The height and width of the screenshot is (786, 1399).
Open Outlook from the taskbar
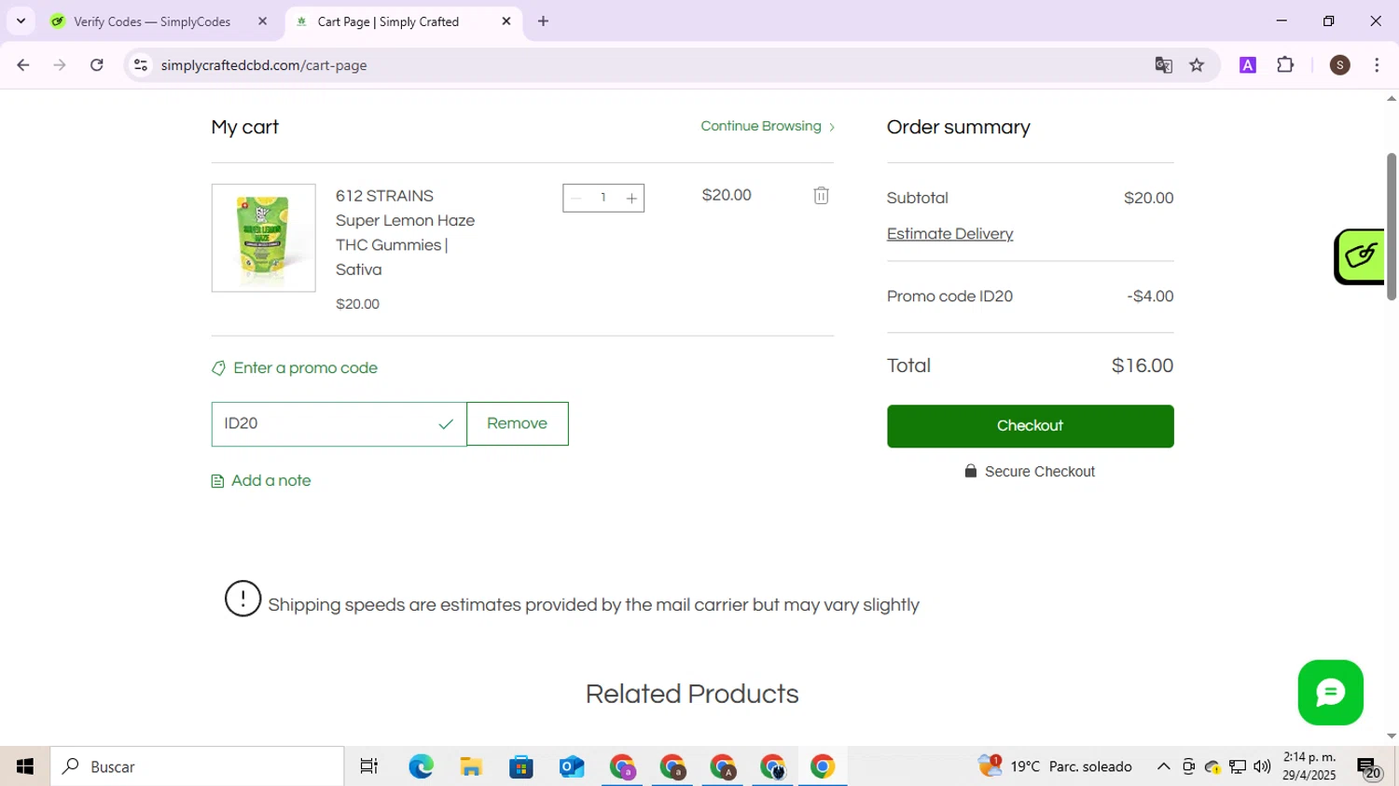pyautogui.click(x=572, y=766)
